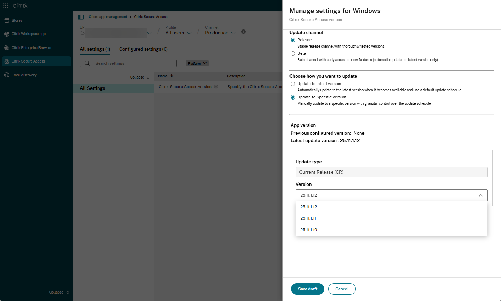Click the Citrix Enterprise Browser icon
Image resolution: width=501 pixels, height=301 pixels.
(7, 48)
